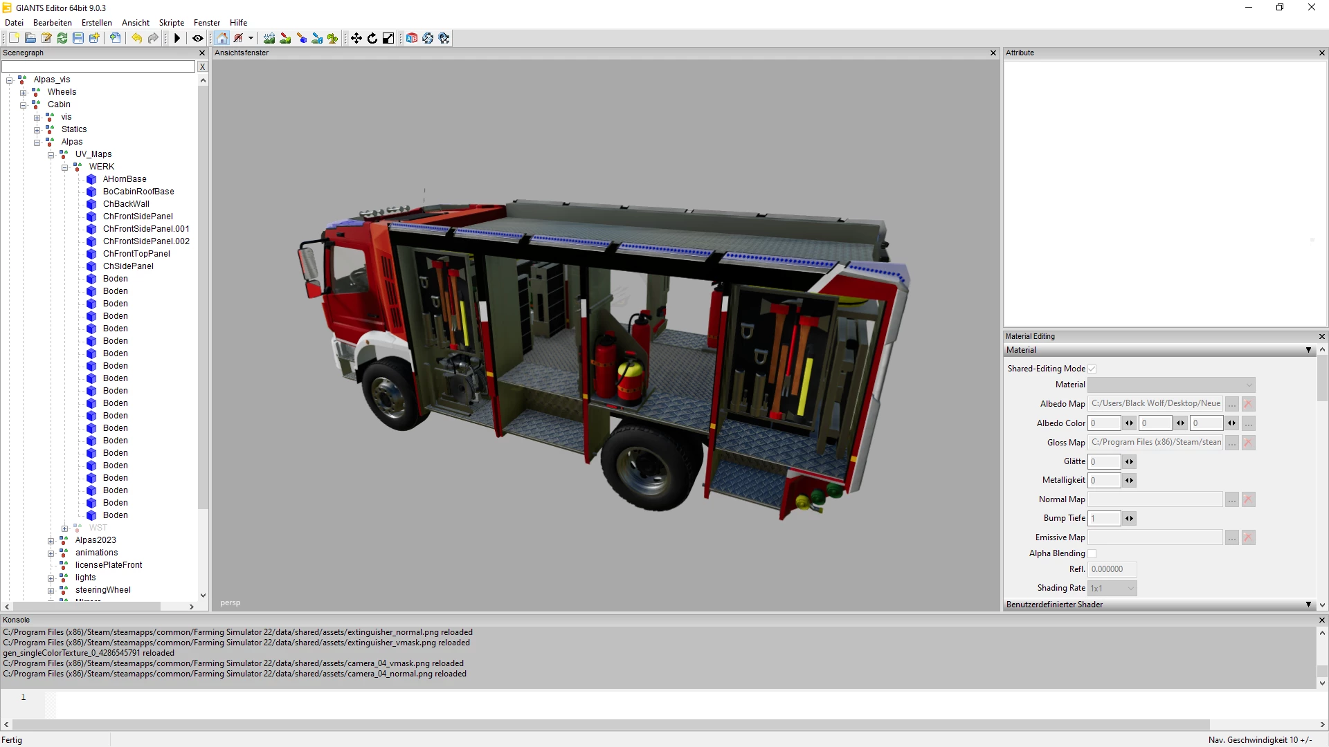Click the eye visibility toolbar icon

(x=198, y=38)
